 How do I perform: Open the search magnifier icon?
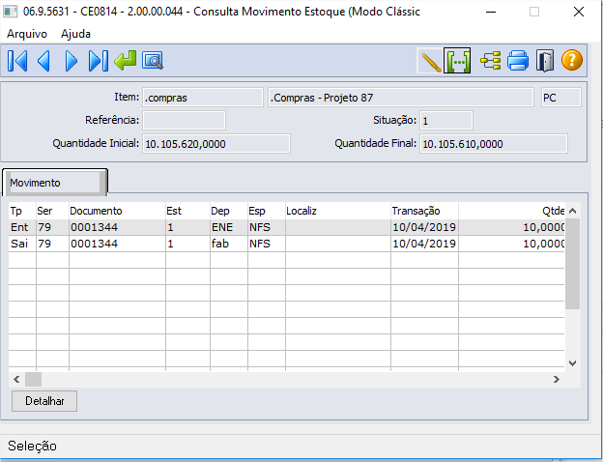click(x=153, y=60)
